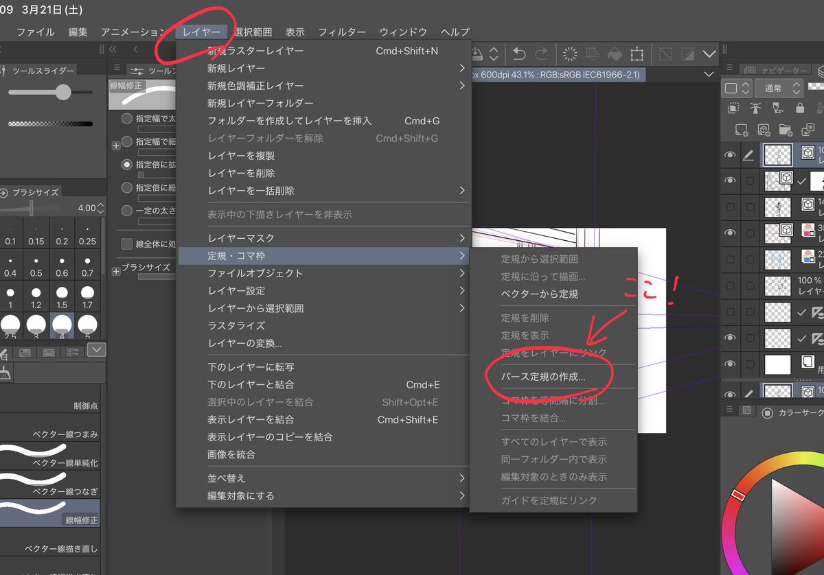Select the 指定幅で太 radio option

[127, 118]
